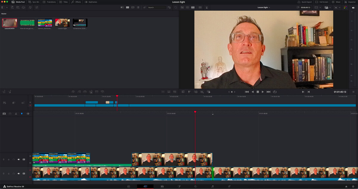Open the media pool sort menu
Viewport: 358px width, 189px height.
[169, 7]
